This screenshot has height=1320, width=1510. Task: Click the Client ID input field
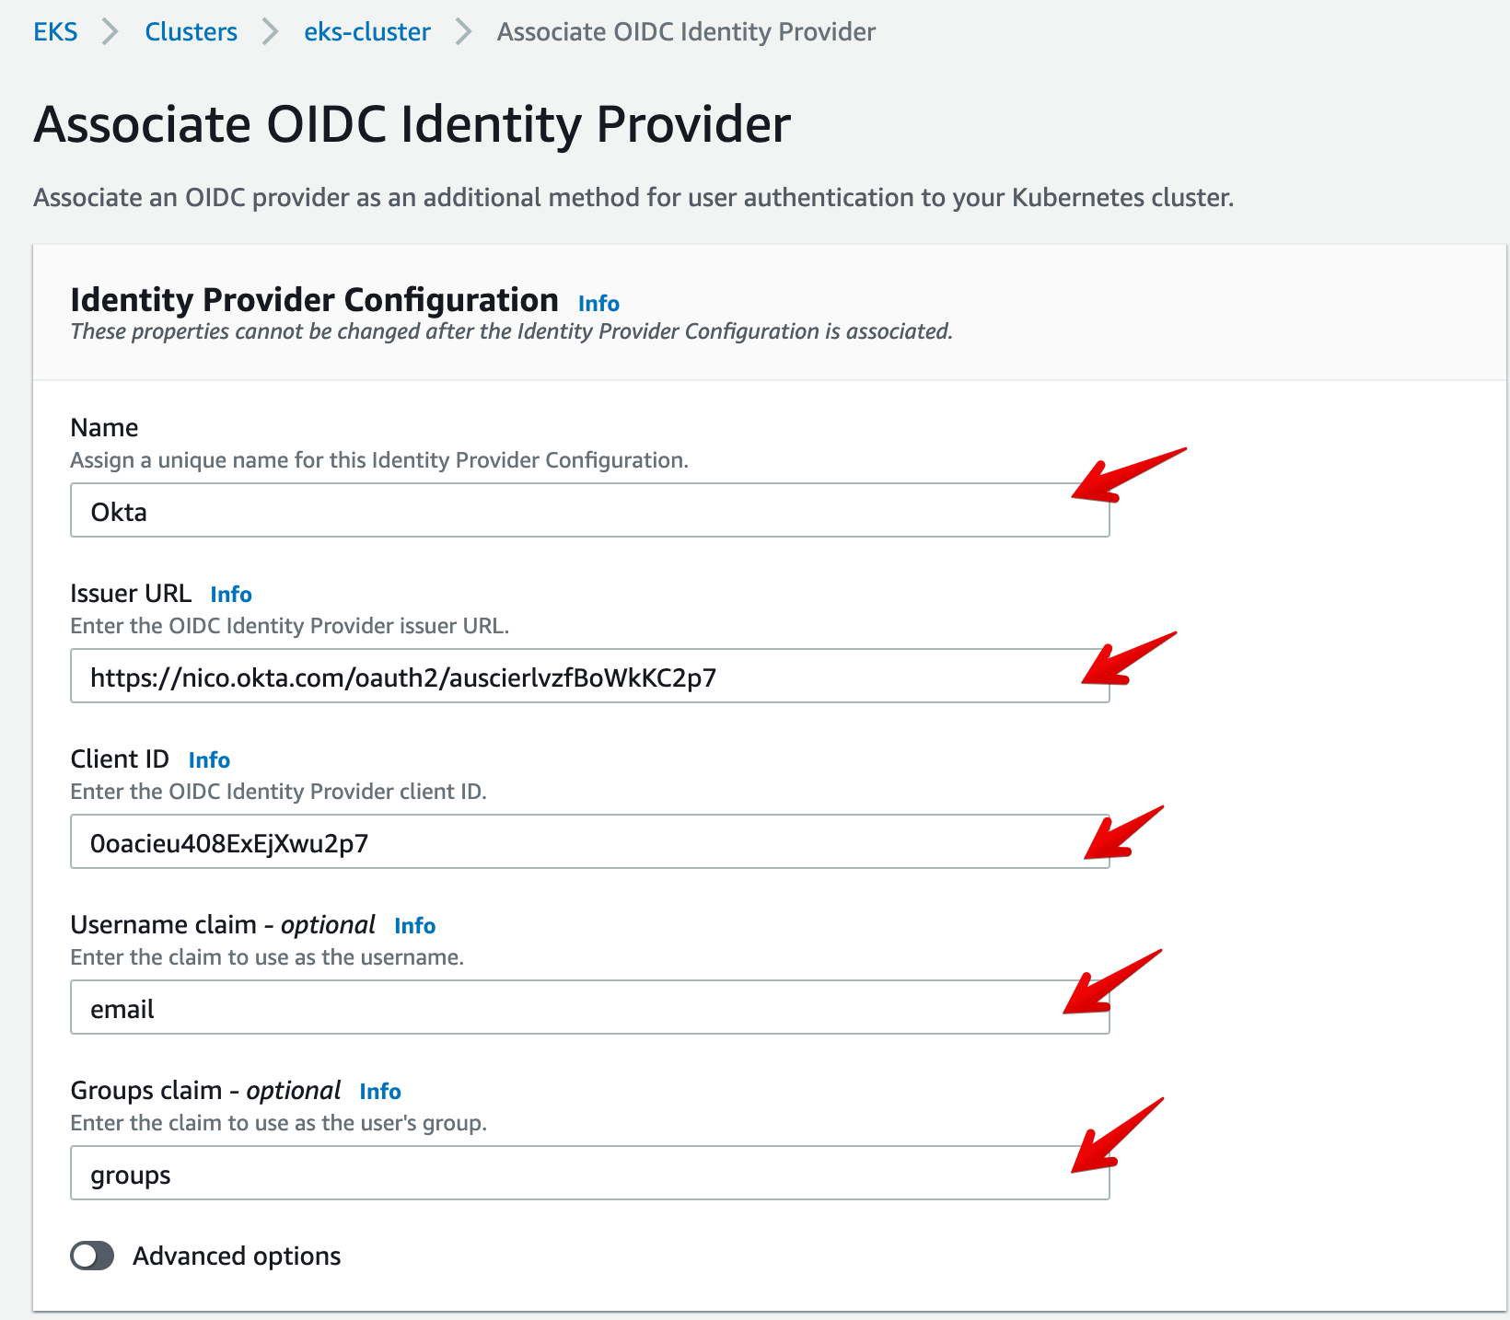click(x=589, y=842)
